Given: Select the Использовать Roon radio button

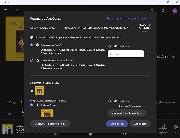Looking at the screenshot, I should pyautogui.click(x=32, y=45).
